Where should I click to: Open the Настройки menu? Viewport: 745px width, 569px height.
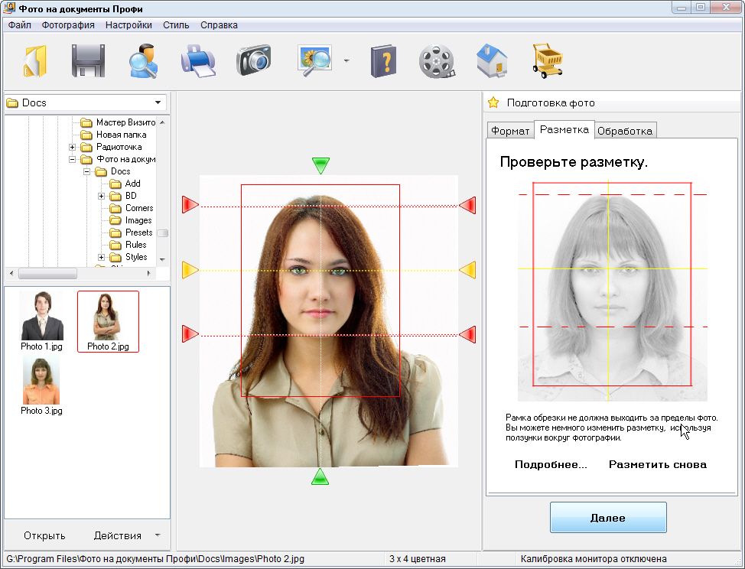(x=129, y=24)
